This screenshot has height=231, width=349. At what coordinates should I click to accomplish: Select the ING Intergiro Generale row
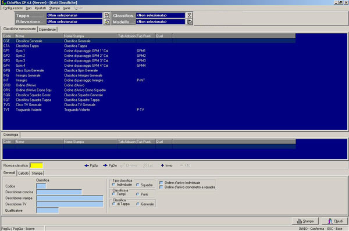click(149, 75)
